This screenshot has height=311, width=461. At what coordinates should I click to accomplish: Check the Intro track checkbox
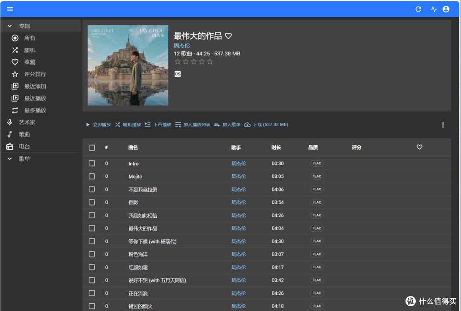tap(92, 163)
